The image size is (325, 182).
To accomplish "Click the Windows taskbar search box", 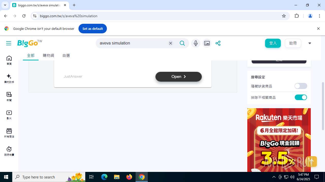I will tap(49, 177).
